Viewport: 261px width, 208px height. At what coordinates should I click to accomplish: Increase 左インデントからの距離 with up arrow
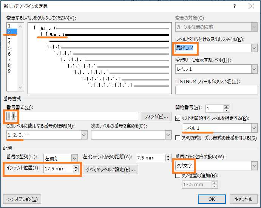168,156
